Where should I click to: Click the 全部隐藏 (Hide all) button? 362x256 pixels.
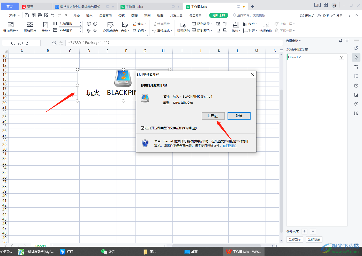coord(314,239)
